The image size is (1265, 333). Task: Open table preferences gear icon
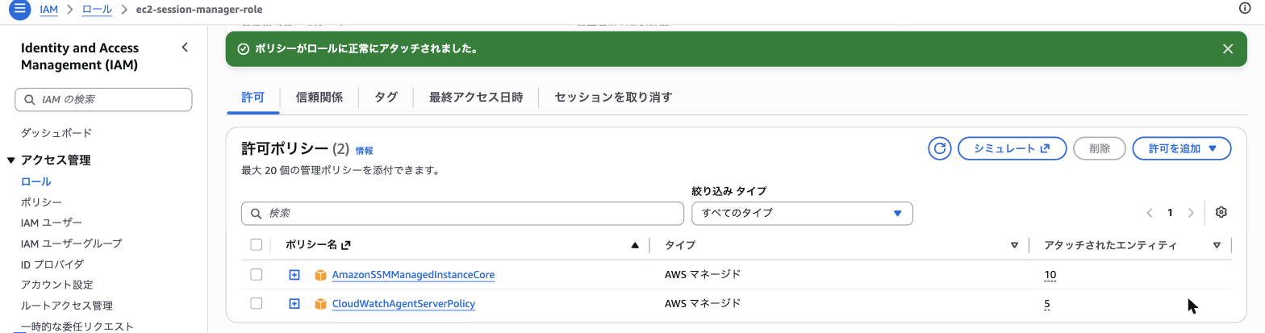[x=1221, y=212]
